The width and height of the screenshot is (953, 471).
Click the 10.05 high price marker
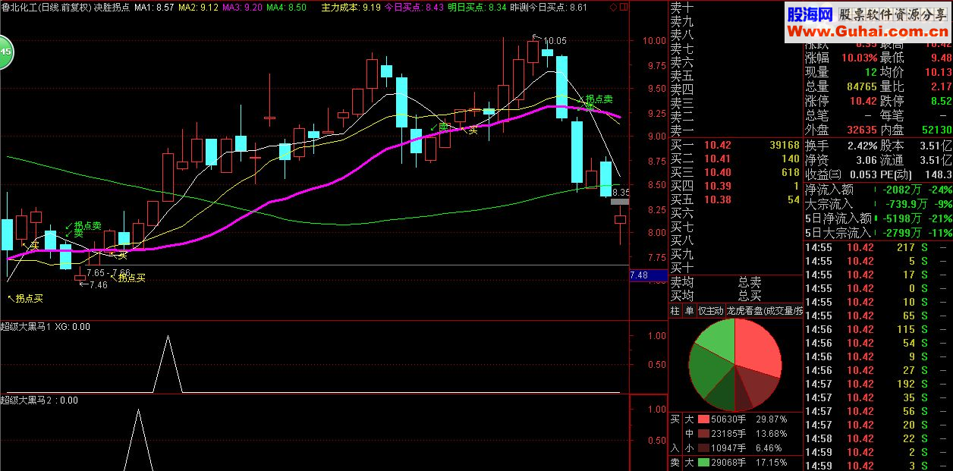pyautogui.click(x=555, y=40)
